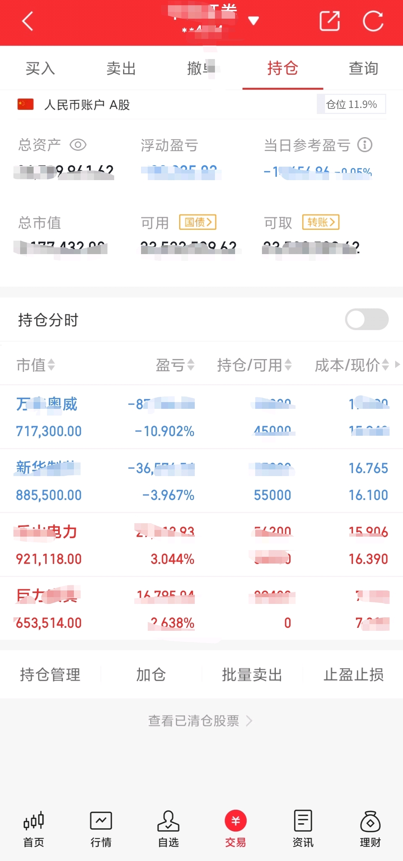This screenshot has width=403, height=861.
Task: Toggle the eye icon to hide 总资产
Action: (78, 145)
